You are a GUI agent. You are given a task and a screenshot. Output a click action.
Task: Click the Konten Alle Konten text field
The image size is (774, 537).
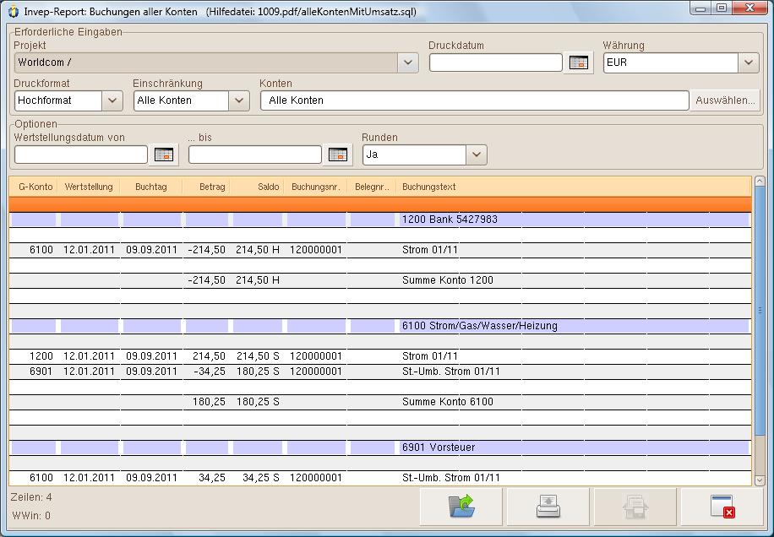(474, 100)
